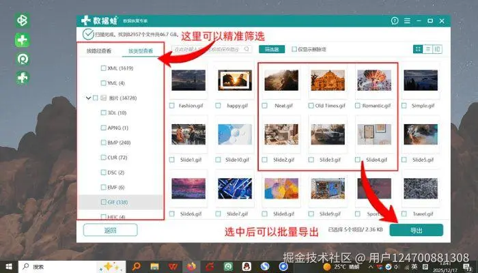478x273 pixels.
Task: Select the Slide5.gif checkbox
Action: point(404,160)
